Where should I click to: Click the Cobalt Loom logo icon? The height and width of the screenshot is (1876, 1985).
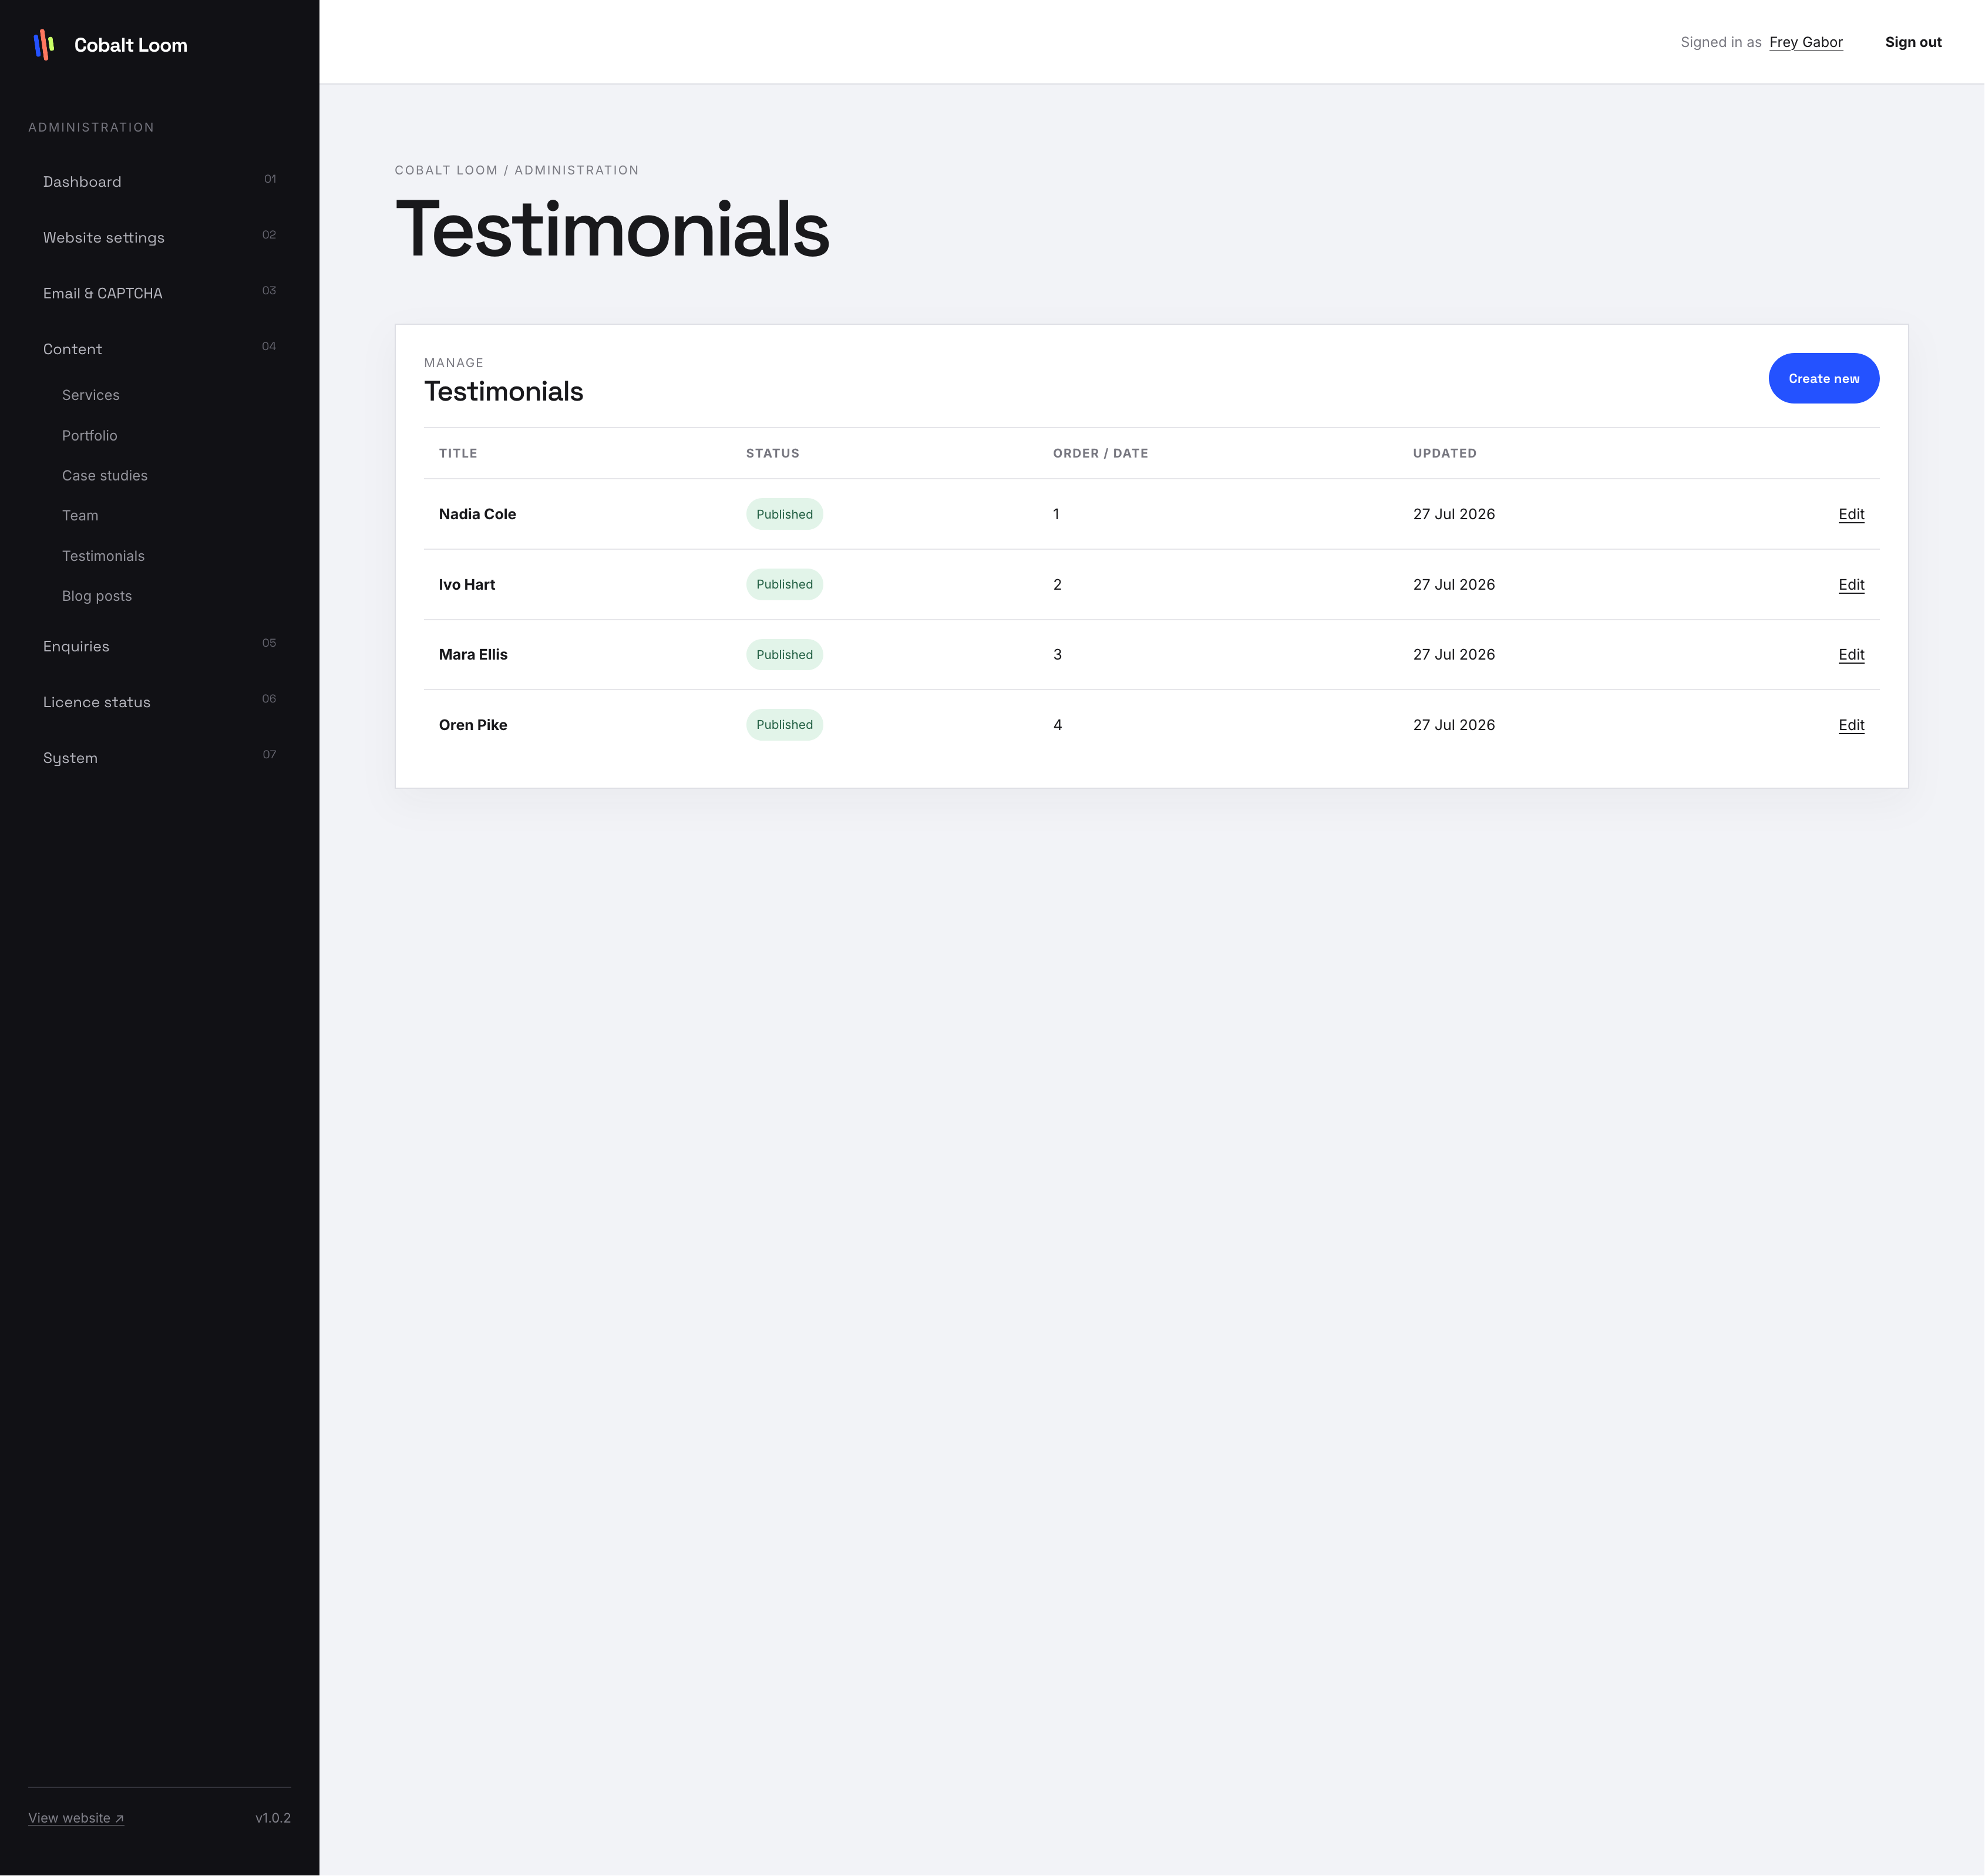click(x=44, y=45)
